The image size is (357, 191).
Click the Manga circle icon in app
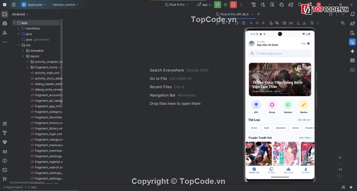click(x=272, y=105)
